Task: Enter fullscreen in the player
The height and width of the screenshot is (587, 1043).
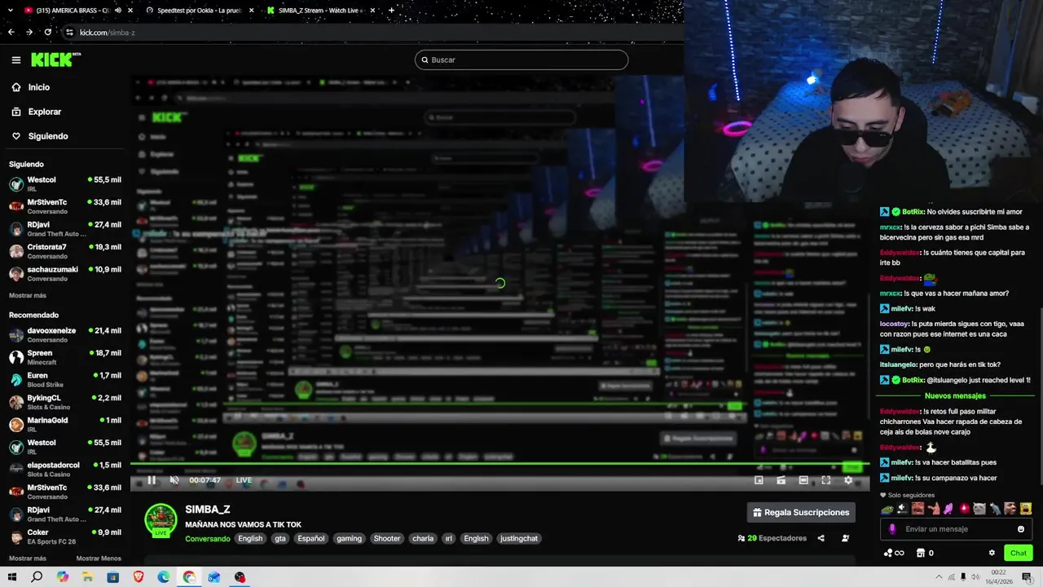Action: [825, 480]
